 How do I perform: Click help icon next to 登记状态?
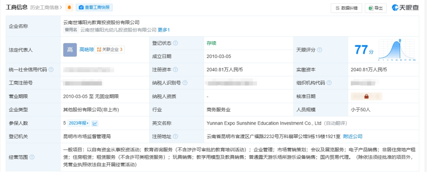pyautogui.click(x=176, y=43)
